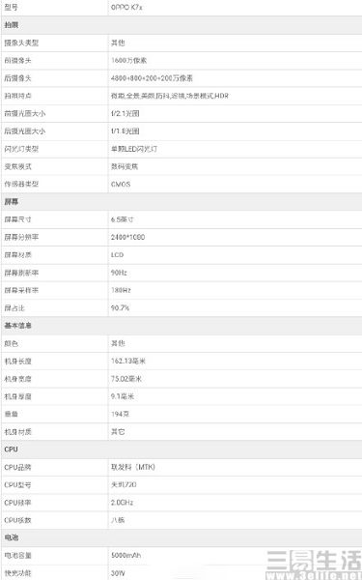Viewport: 362px width, 580px height.
Task: Click the '6.5英寸' value
Action: coord(123,219)
